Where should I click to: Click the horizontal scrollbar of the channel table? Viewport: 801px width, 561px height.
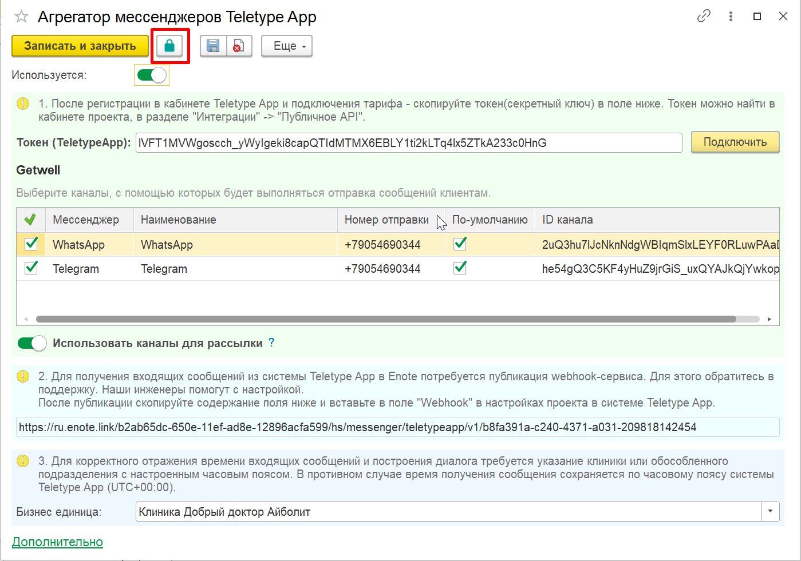pos(386,319)
